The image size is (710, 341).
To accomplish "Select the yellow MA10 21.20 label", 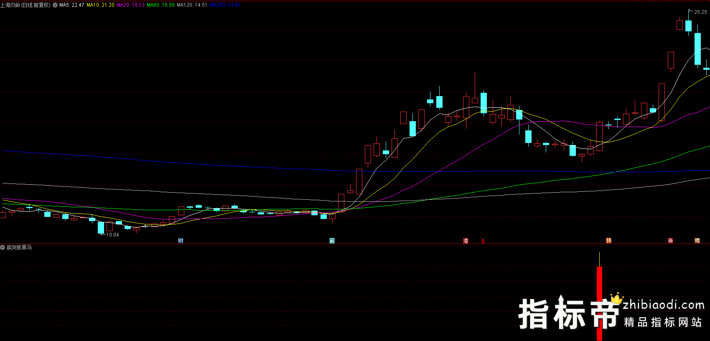I will tap(100, 5).
